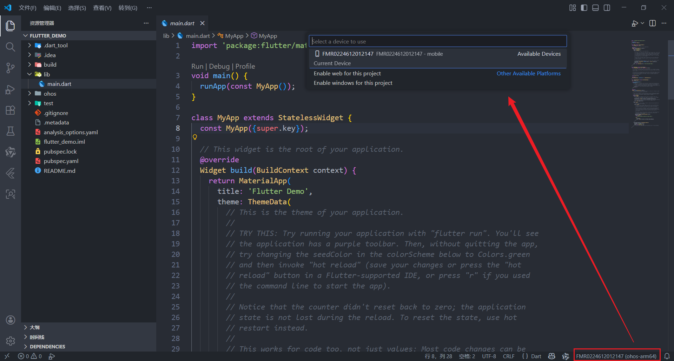Click the status bar debug launch icon
This screenshot has height=361, width=674.
point(52,356)
